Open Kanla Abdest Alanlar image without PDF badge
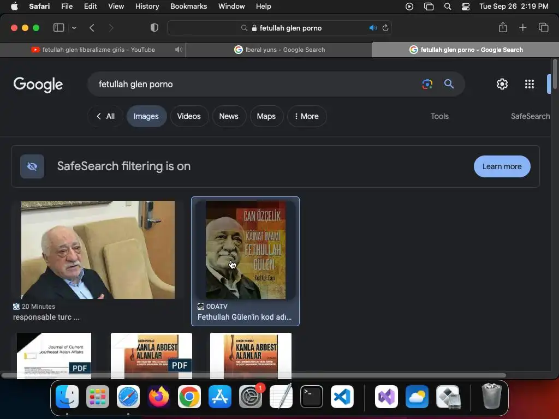The height and width of the screenshot is (419, 559). [251, 356]
